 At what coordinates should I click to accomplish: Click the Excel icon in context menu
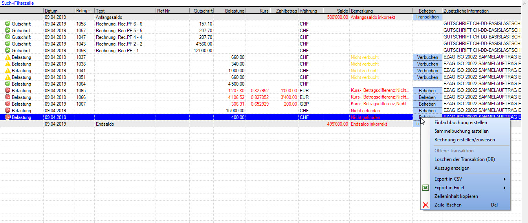coord(425,188)
